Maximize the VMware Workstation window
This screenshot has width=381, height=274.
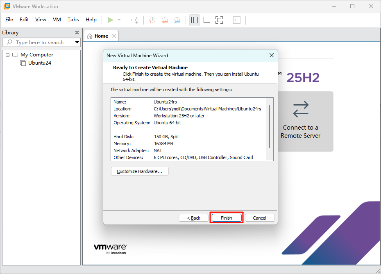pos(352,6)
